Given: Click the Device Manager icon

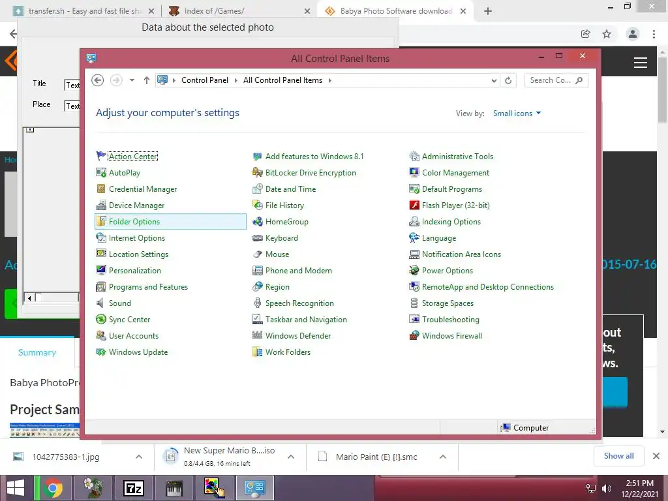Looking at the screenshot, I should click(x=101, y=205).
